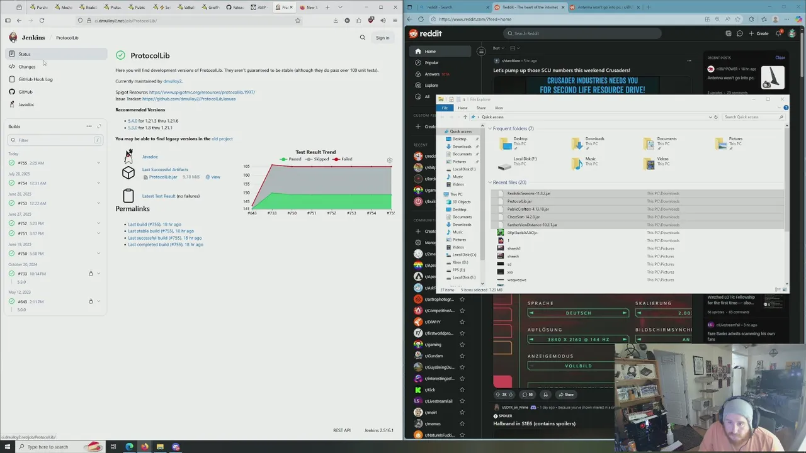Open the GitHub icon link in Jenkins sidebar
The image size is (806, 453).
12,92
